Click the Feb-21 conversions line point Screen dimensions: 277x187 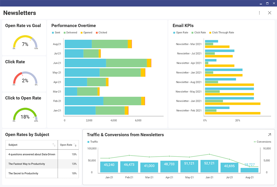click(129, 155)
